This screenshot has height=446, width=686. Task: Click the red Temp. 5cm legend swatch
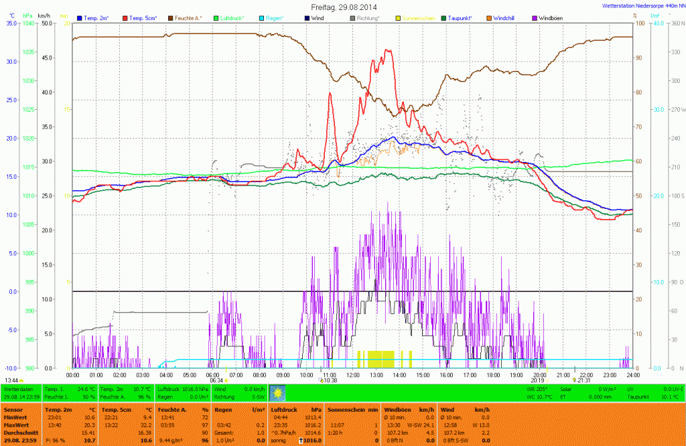pyautogui.click(x=125, y=17)
